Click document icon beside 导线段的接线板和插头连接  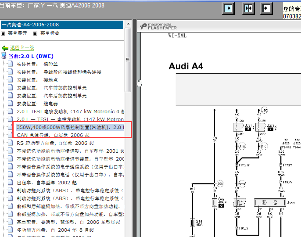pos(11,72)
